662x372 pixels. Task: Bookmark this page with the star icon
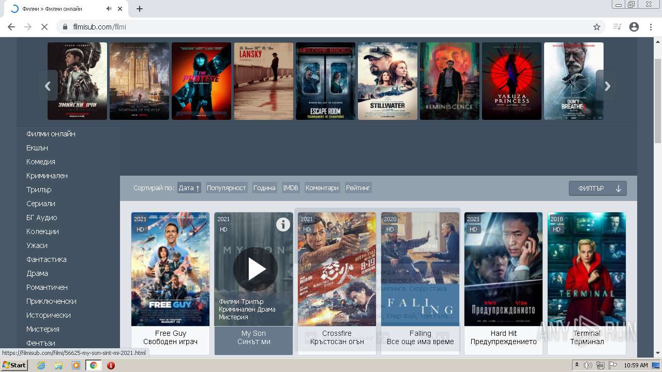pos(597,27)
